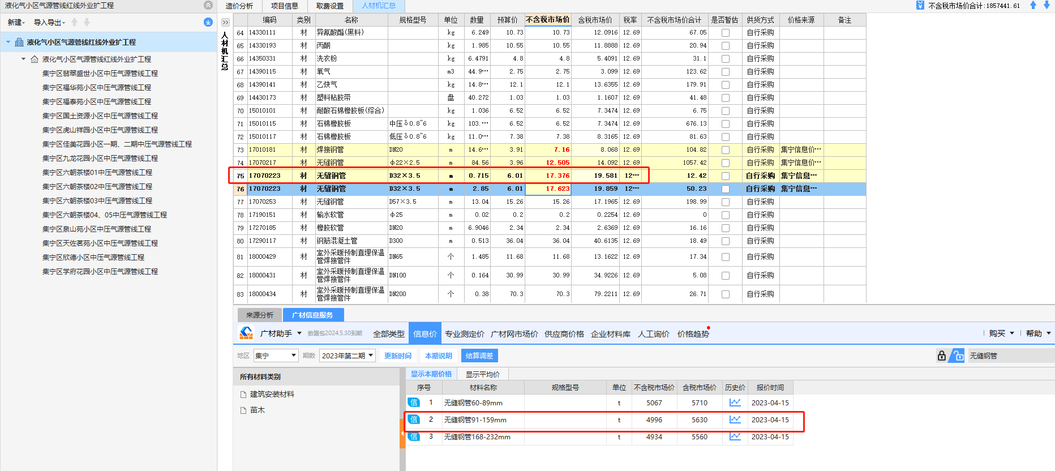The width and height of the screenshot is (1055, 471).
Task: Click the blue unlocked padlock icon
Action: coord(957,356)
